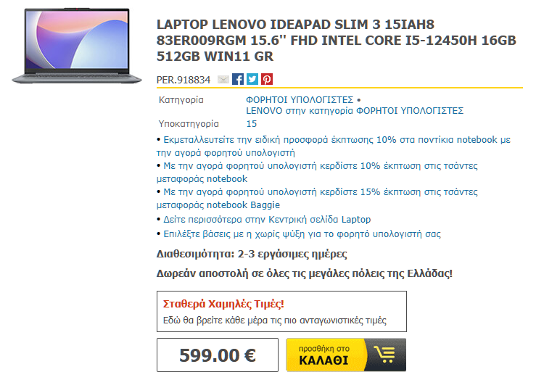
Task: Share product via email envelope icon
Action: (223, 79)
